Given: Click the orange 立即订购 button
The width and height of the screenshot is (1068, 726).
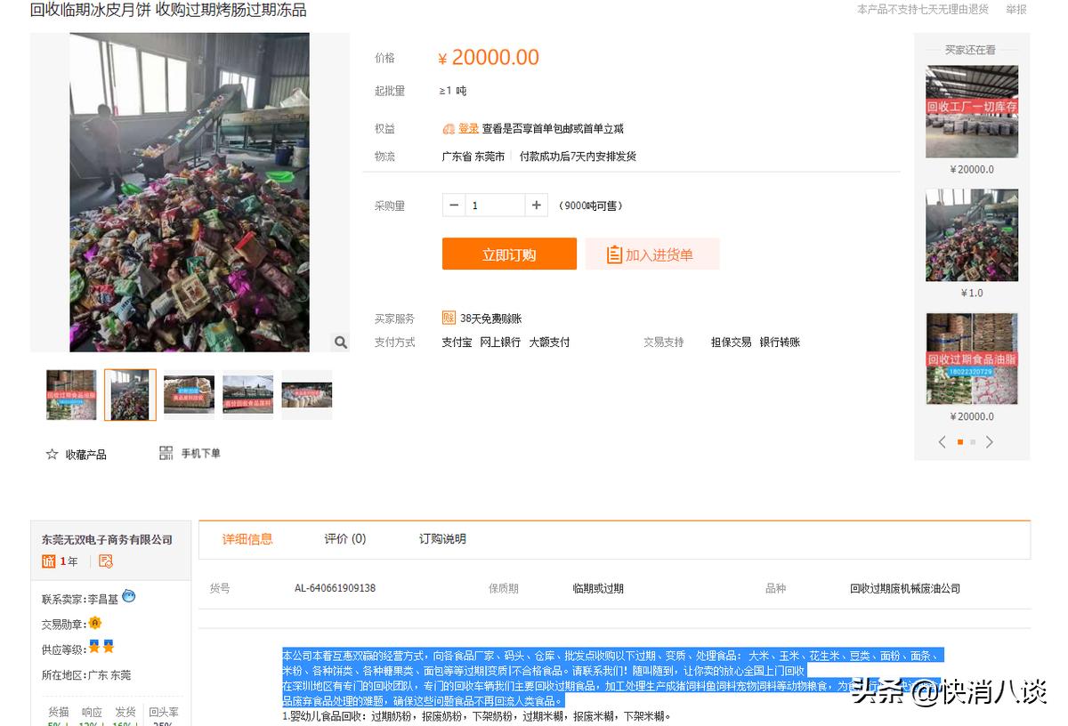Looking at the screenshot, I should tap(509, 254).
